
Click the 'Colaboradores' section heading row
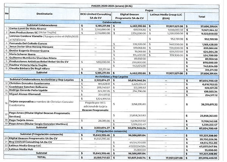click(x=113, y=22)
